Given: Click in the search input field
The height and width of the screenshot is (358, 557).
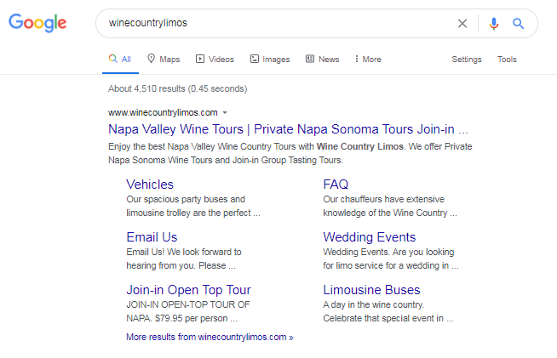Looking at the screenshot, I should point(273,23).
